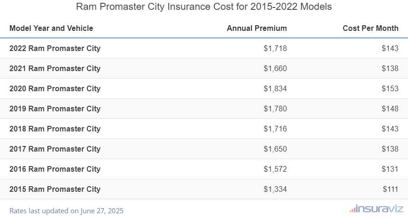Click the $1,334 annual premium value
The image size is (408, 218).
pos(275,189)
